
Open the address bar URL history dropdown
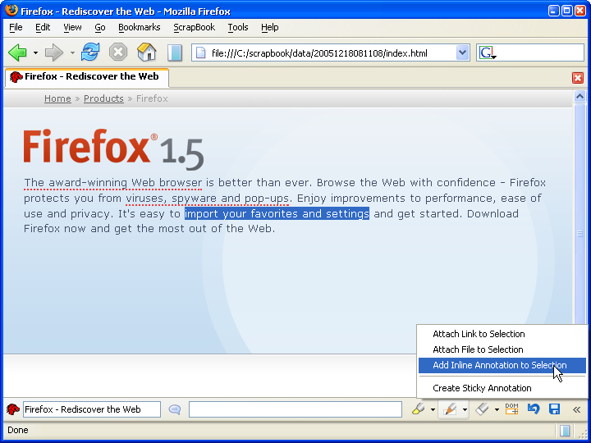pos(462,53)
